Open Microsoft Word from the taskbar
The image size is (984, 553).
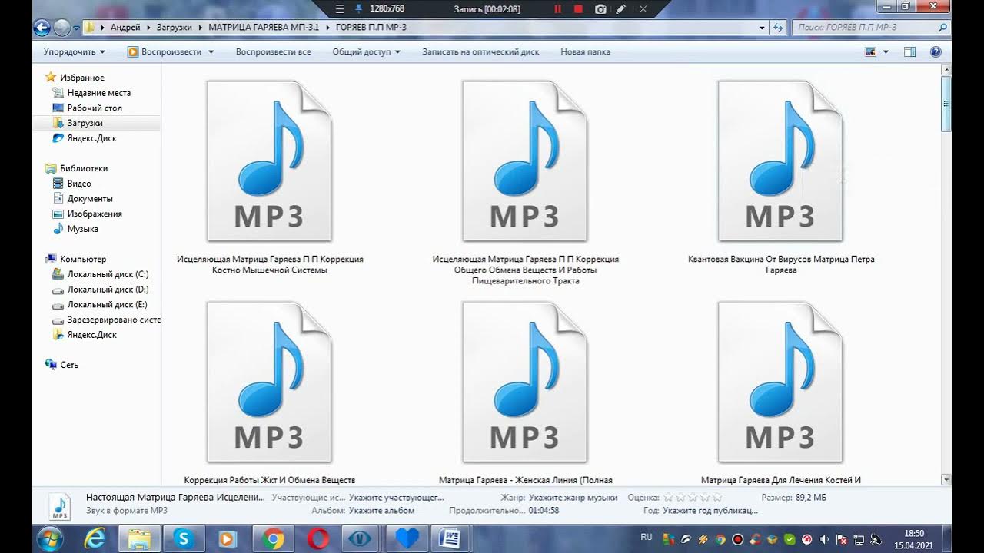[450, 539]
